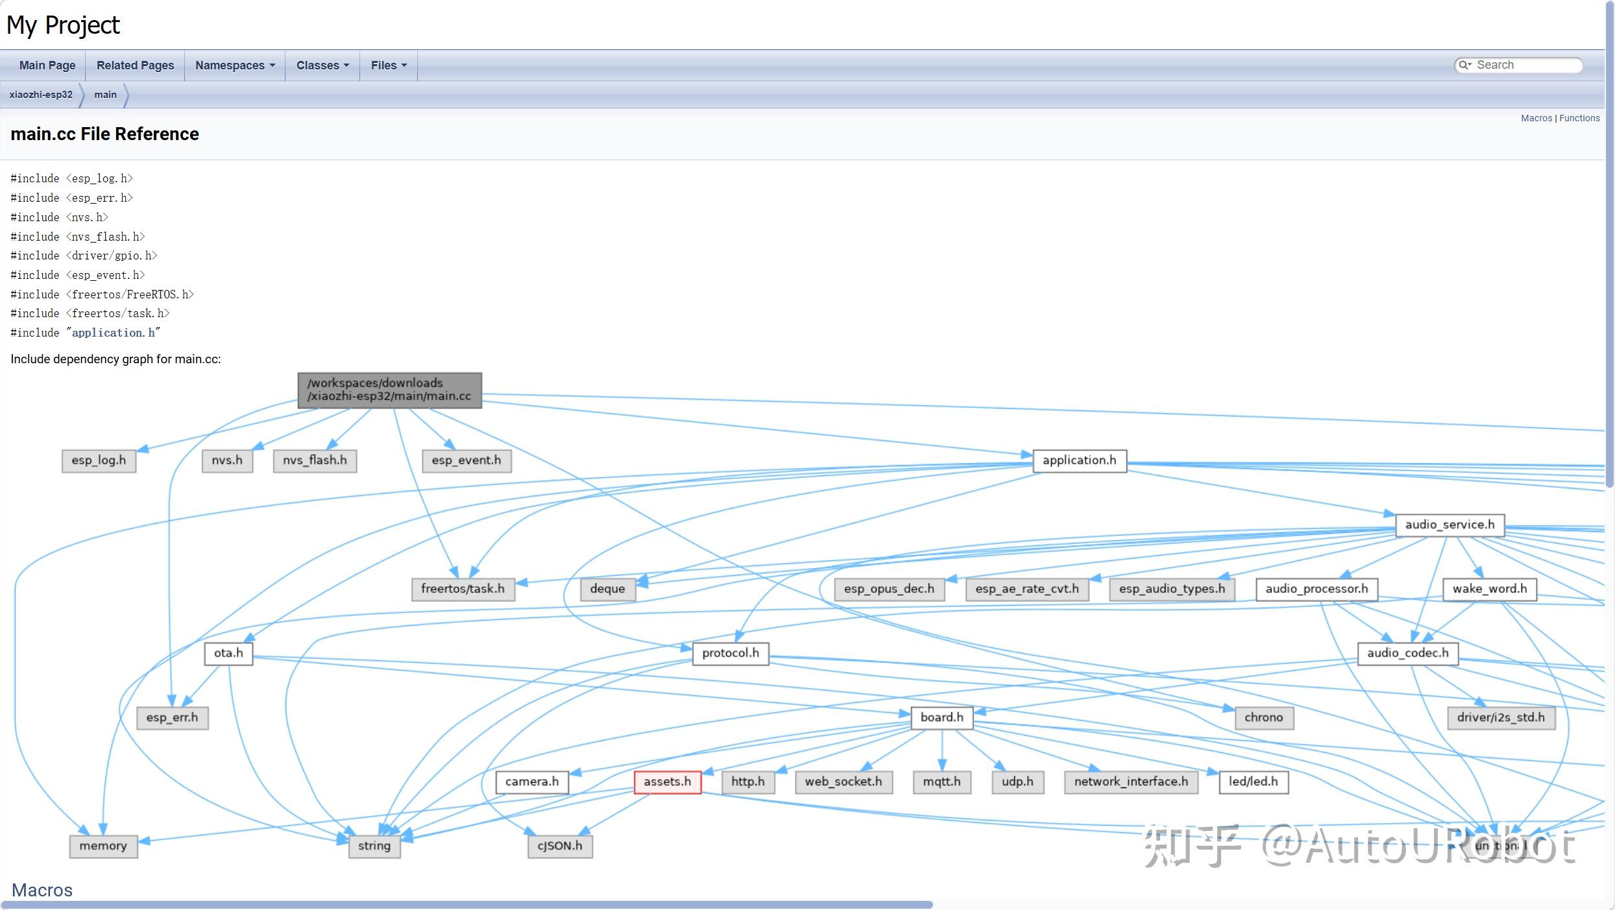The width and height of the screenshot is (1615, 910).
Task: Focus the Search input field
Action: click(1526, 65)
